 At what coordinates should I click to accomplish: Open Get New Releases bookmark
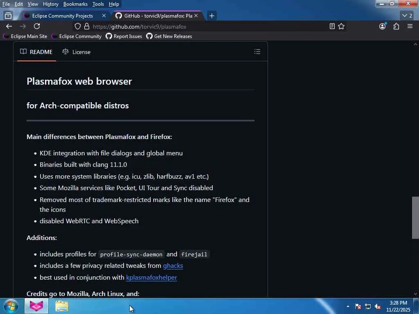[169, 36]
